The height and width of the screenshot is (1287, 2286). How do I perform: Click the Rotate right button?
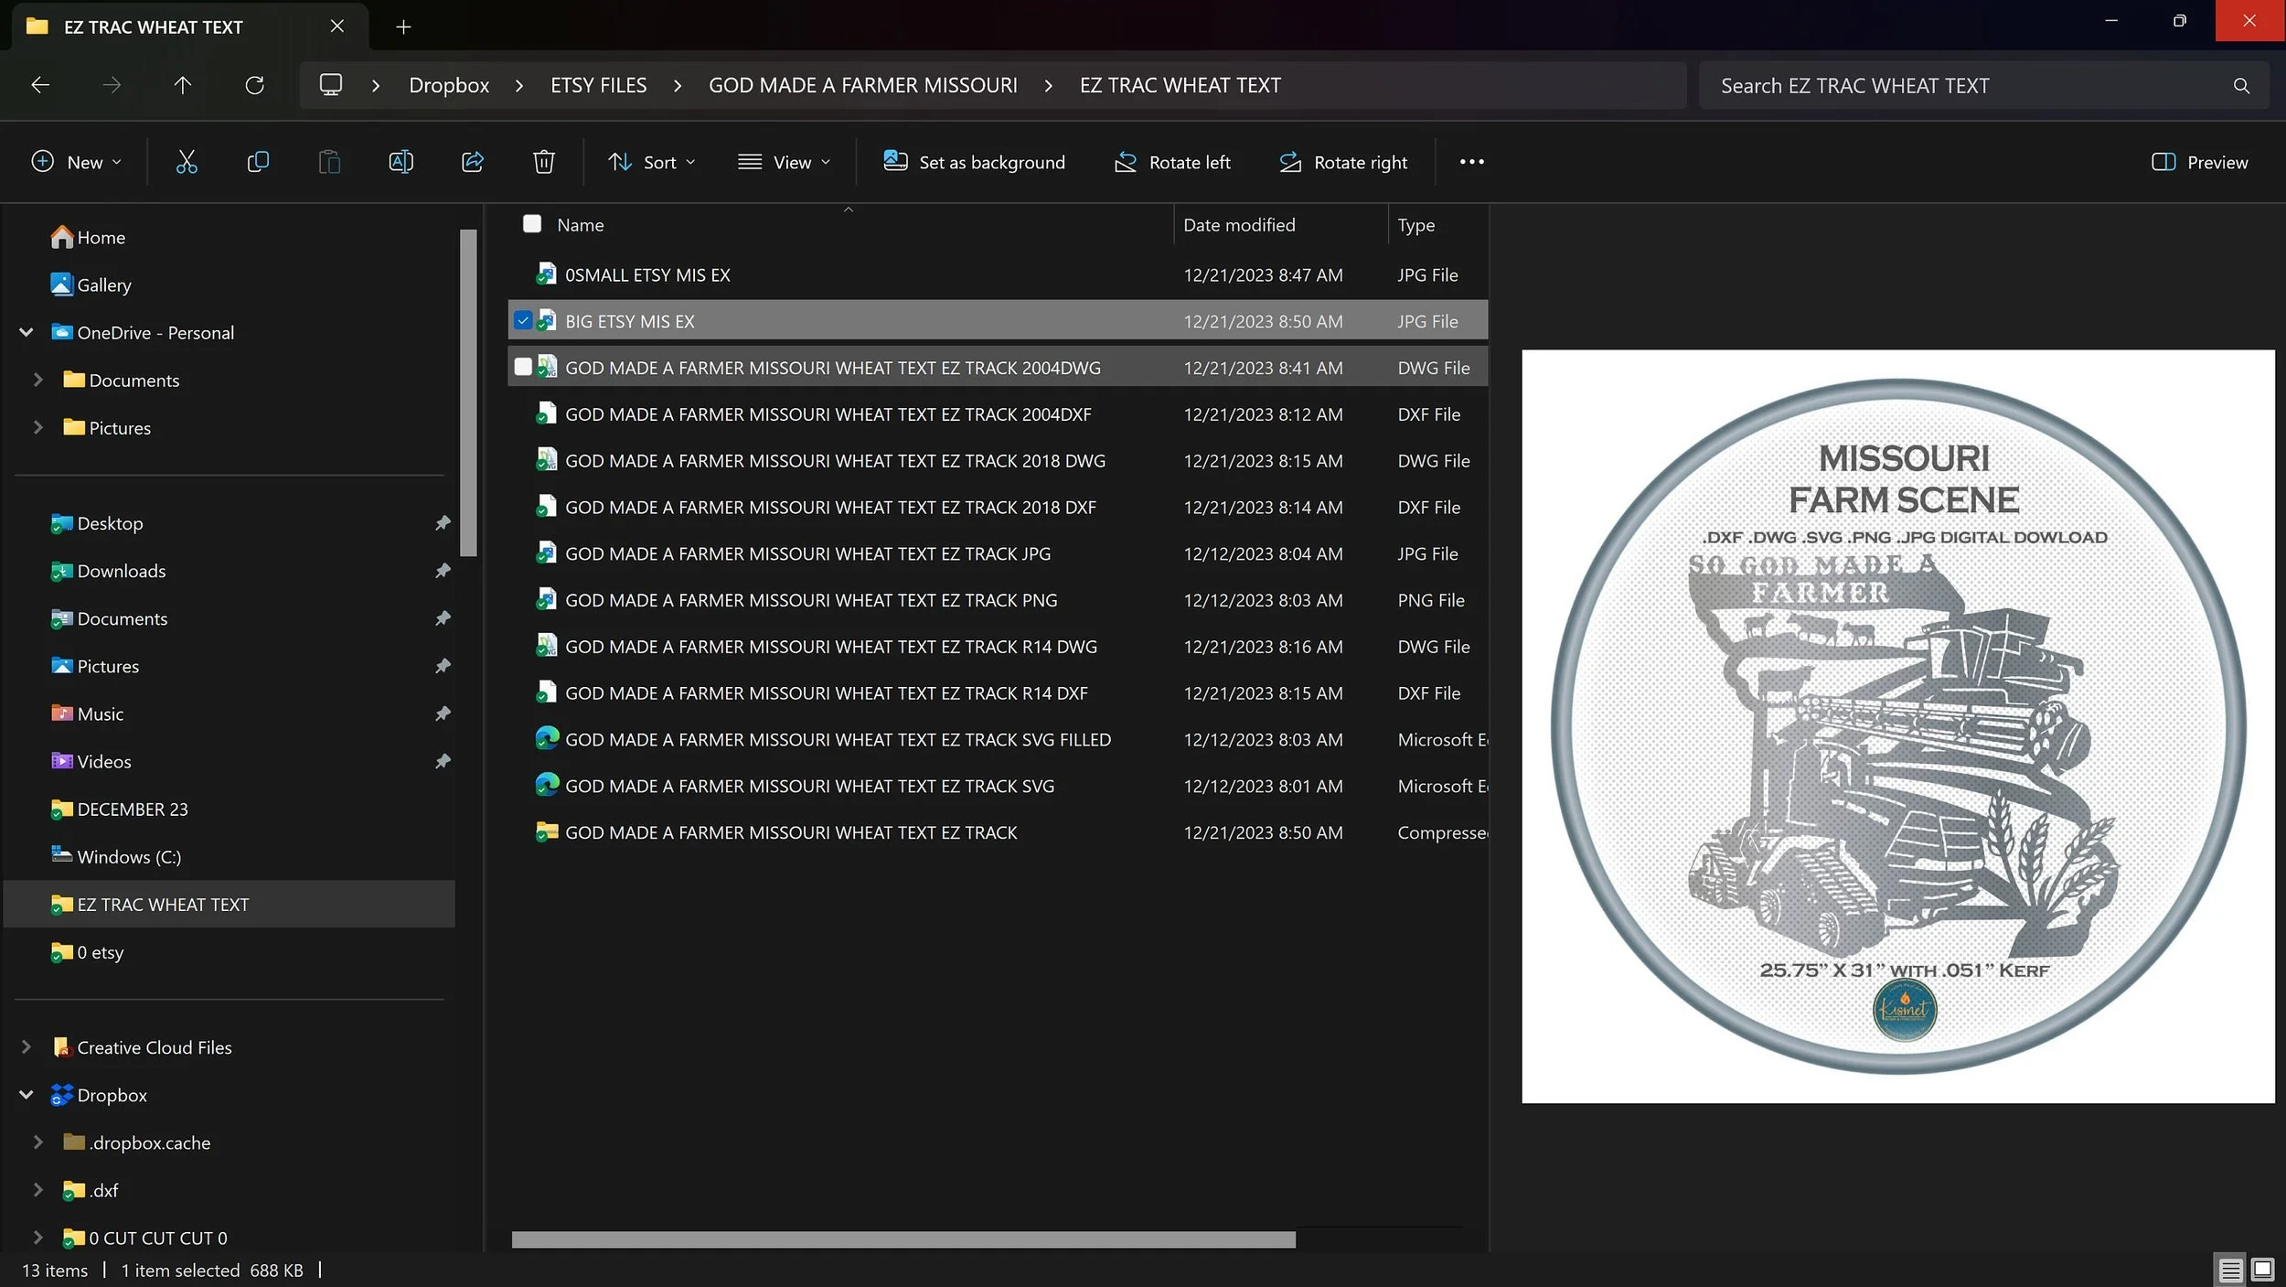[1343, 162]
